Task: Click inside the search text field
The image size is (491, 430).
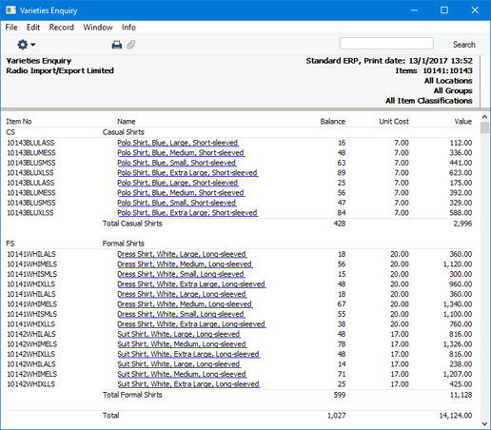Action: 386,44
